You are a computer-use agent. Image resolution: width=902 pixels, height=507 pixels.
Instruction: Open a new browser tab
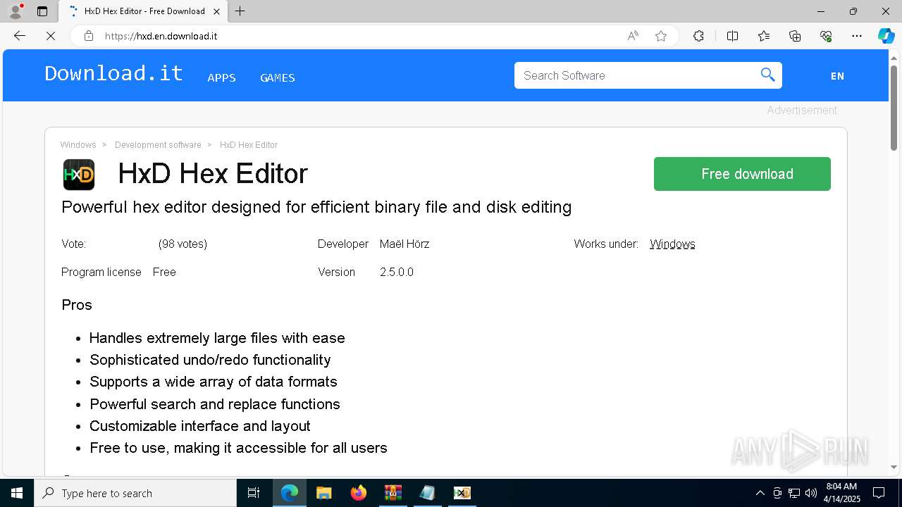coord(240,11)
